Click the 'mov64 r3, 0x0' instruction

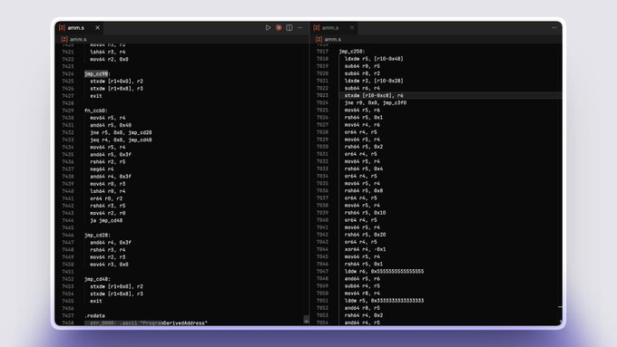coord(109,265)
